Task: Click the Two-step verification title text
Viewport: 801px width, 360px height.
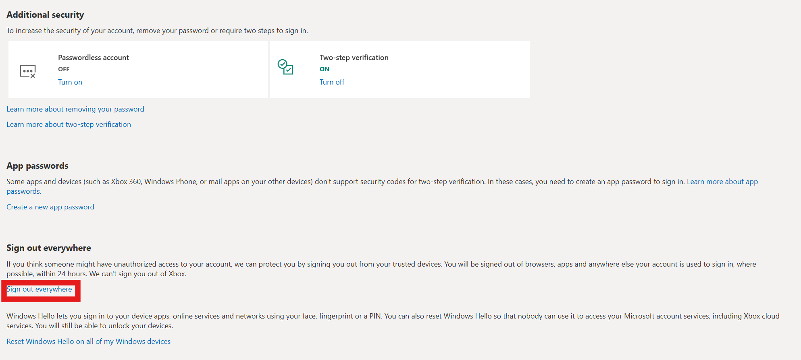Action: [354, 58]
